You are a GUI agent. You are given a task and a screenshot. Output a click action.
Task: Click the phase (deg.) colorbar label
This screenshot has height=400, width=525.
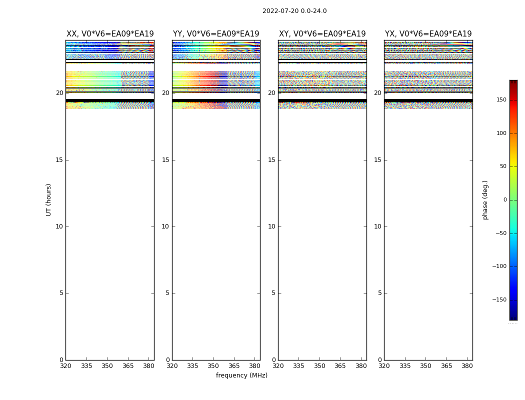tap(485, 199)
